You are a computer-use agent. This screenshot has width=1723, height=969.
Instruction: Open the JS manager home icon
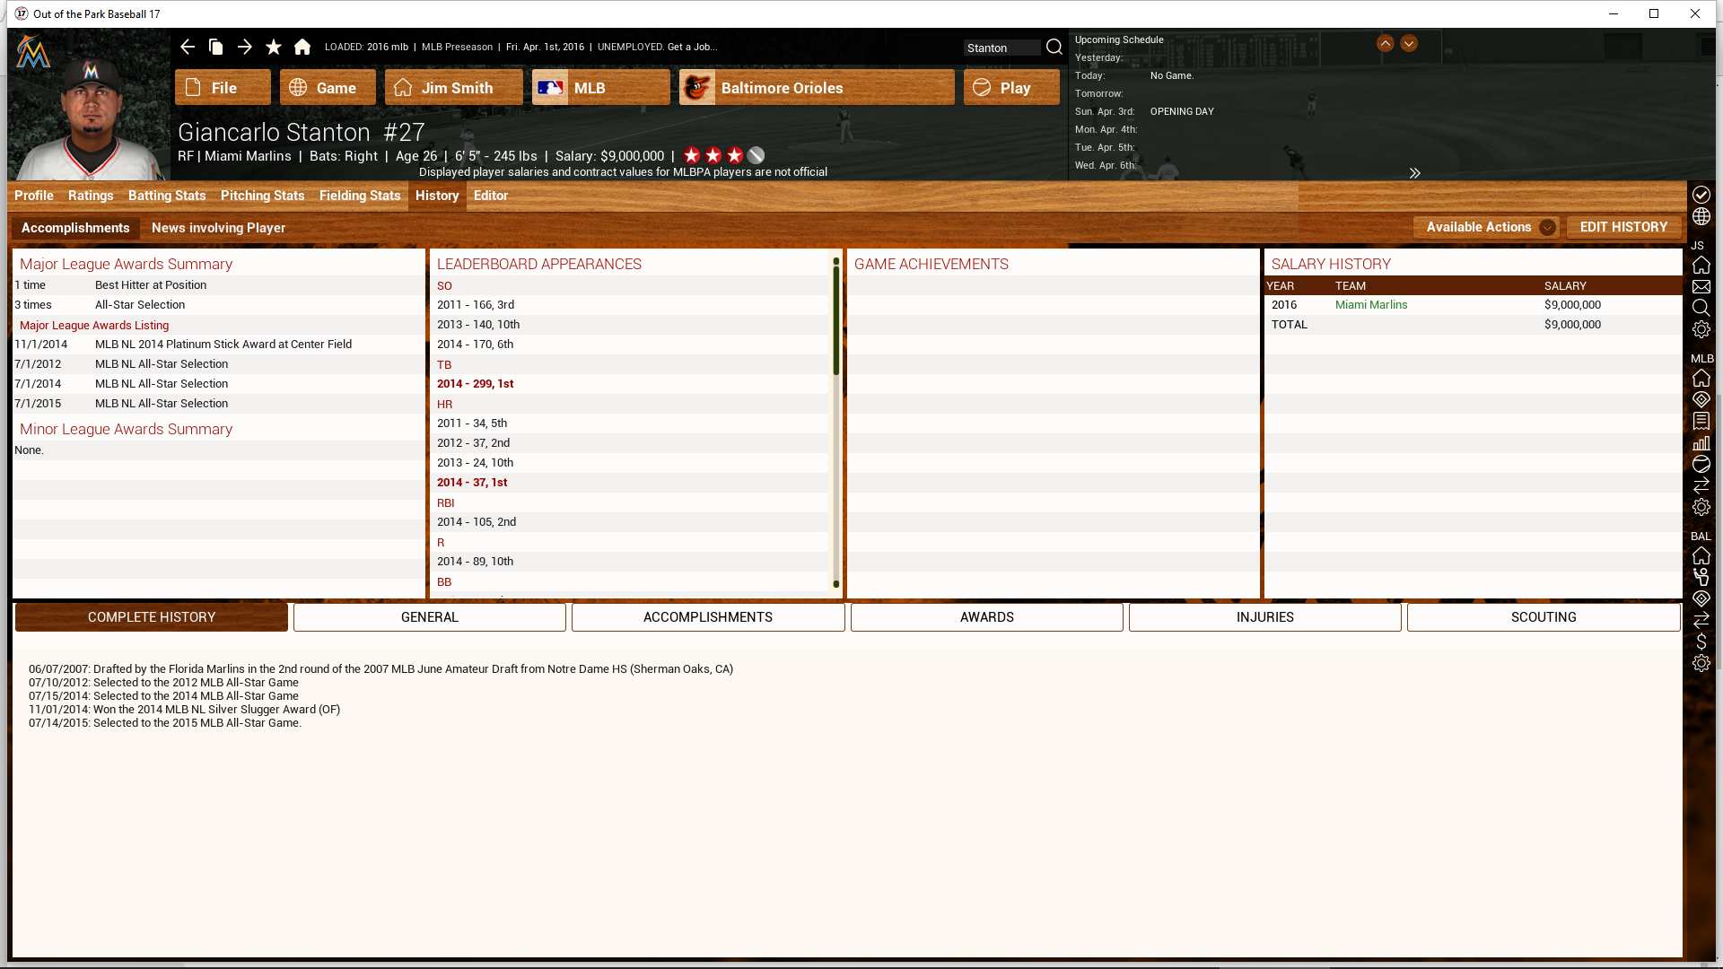[1701, 265]
